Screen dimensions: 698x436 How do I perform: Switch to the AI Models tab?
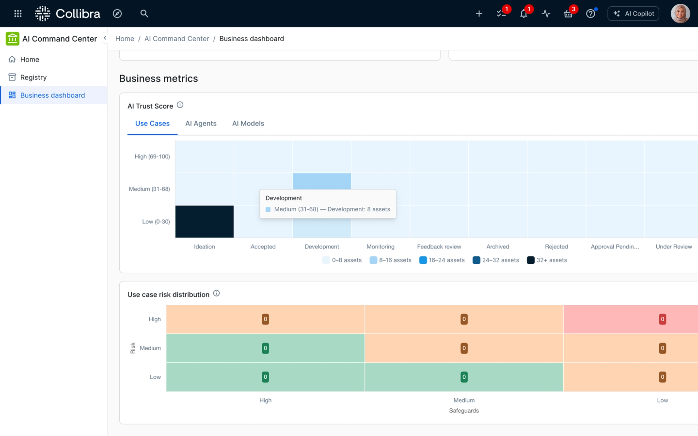[248, 124]
